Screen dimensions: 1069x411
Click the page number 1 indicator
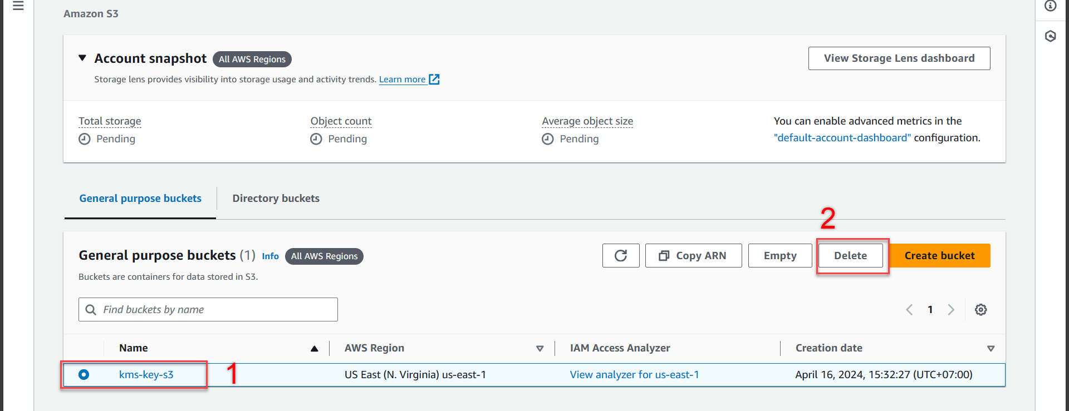pyautogui.click(x=930, y=310)
